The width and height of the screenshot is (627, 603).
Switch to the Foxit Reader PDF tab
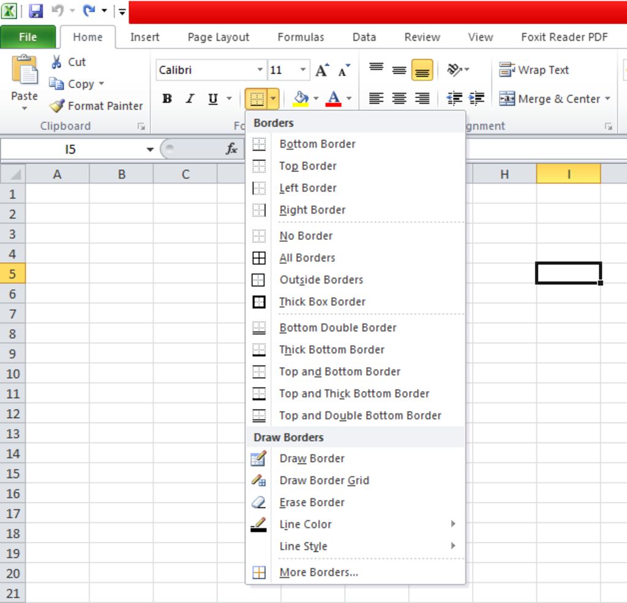(564, 37)
